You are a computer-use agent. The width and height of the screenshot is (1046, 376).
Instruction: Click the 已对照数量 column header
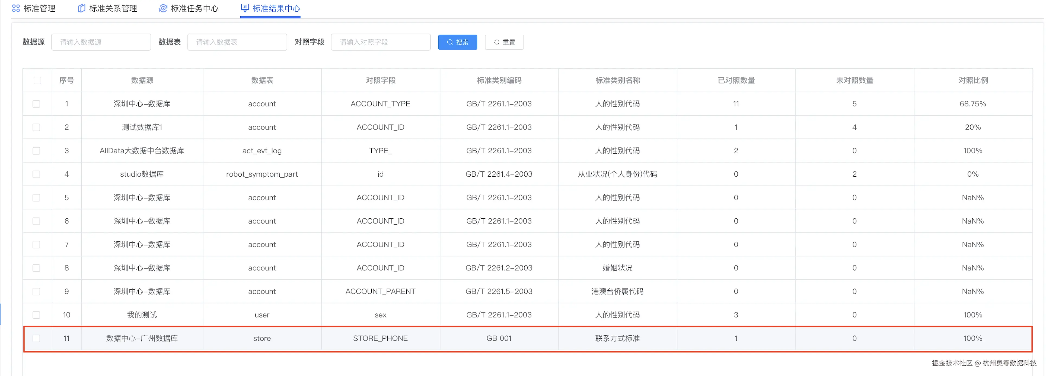(x=736, y=80)
